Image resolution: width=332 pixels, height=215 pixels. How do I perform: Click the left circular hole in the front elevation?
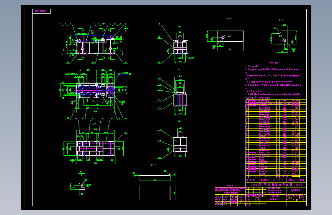tap(82, 49)
